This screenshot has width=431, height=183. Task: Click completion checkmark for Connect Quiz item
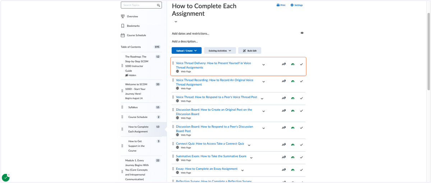pos(301,145)
